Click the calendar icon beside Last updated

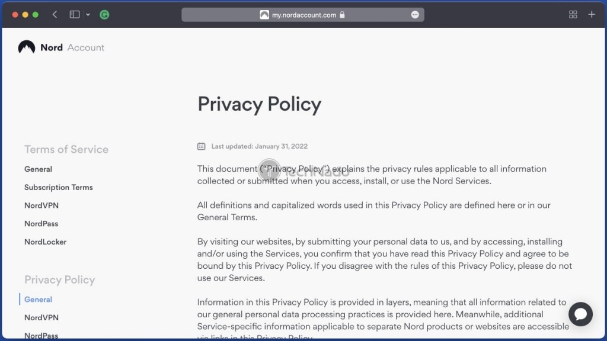pos(202,146)
